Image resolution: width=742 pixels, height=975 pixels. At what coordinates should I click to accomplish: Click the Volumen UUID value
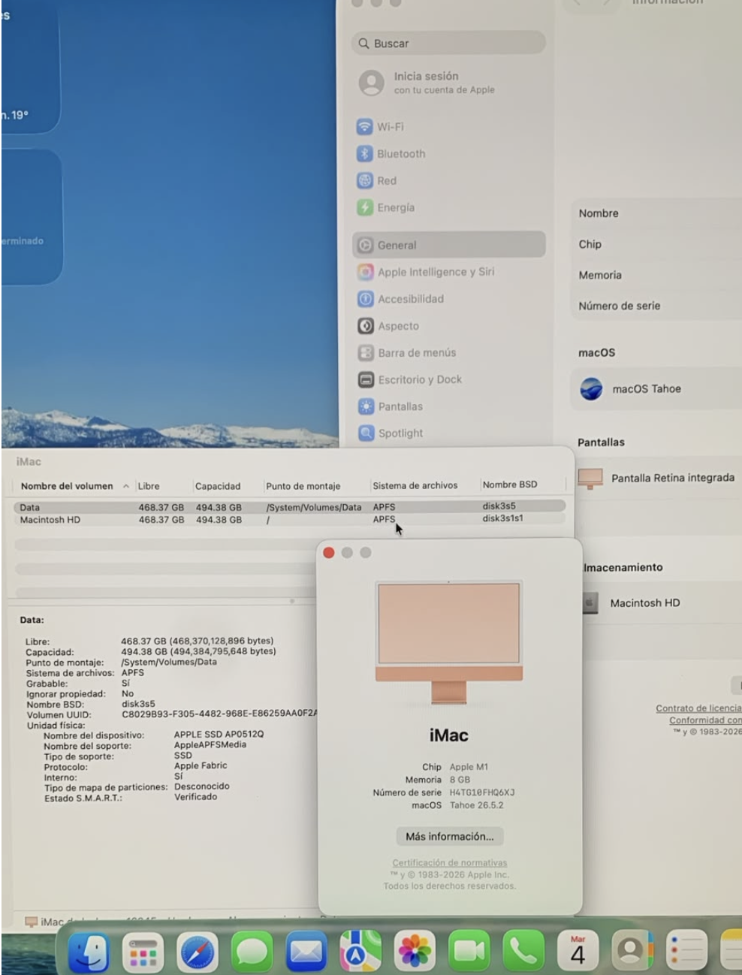(219, 714)
